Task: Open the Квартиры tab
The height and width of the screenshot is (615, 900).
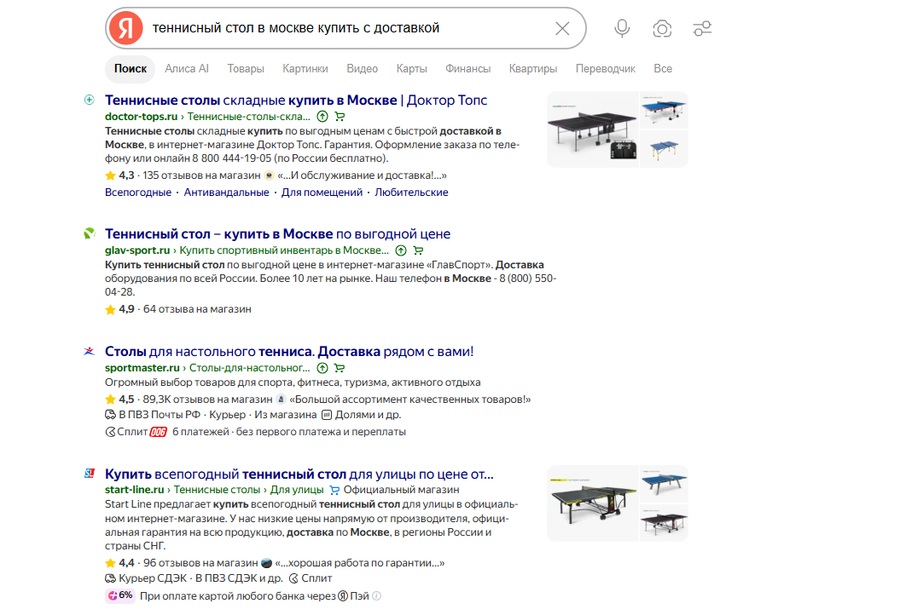Action: [533, 69]
